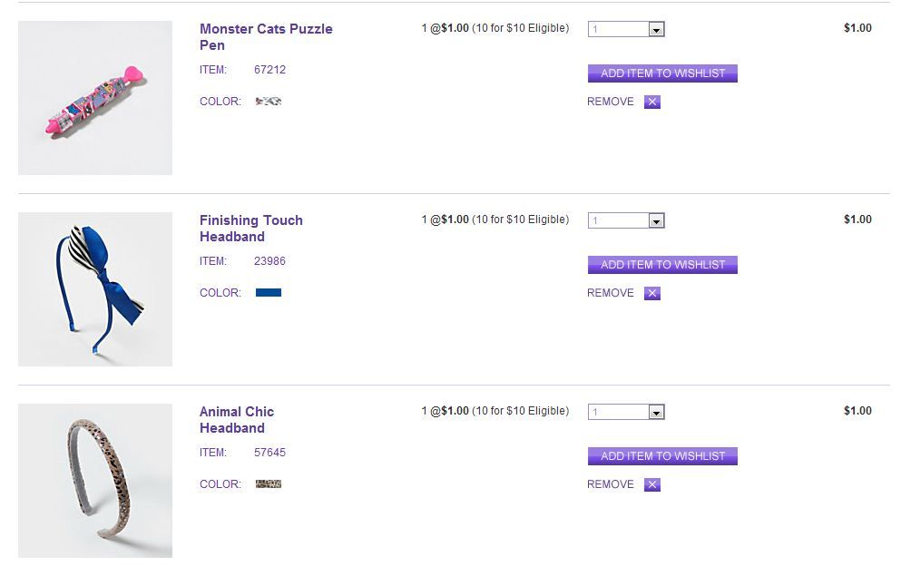Click the purple X icon for Finishing Touch Headband
The width and height of the screenshot is (901, 576).
coord(652,293)
